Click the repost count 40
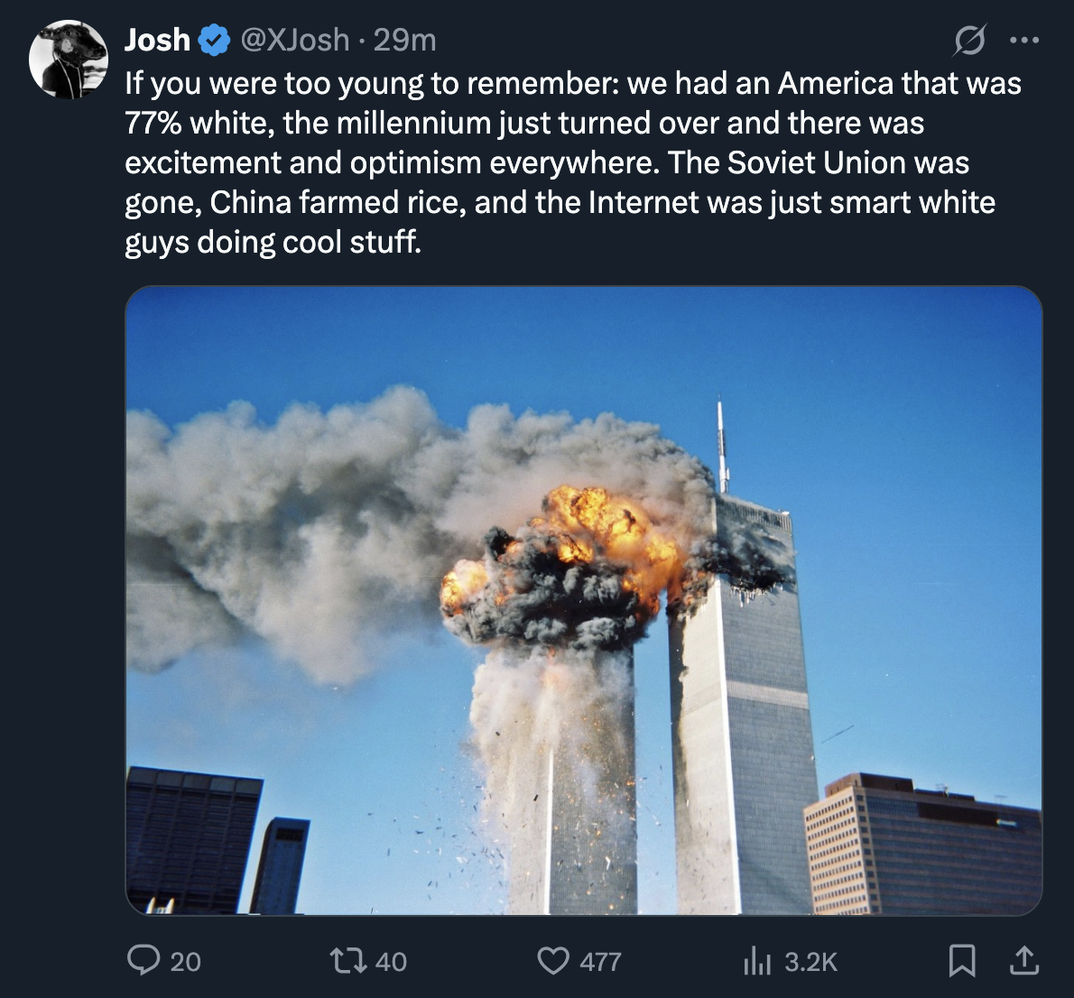The image size is (1074, 998). click(391, 962)
